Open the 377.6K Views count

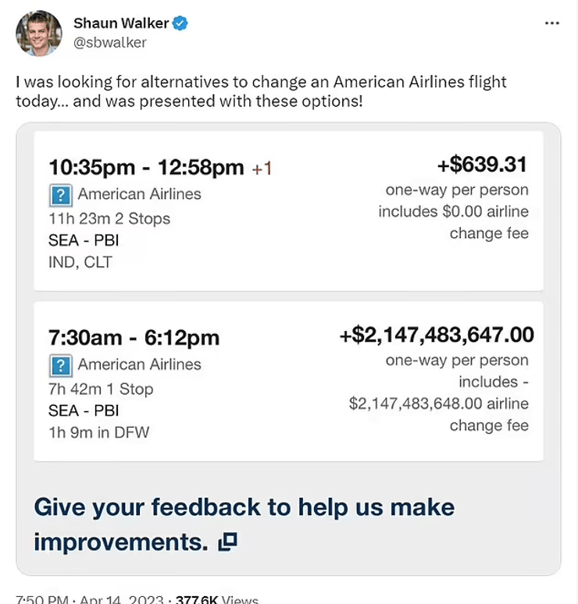tap(216, 599)
